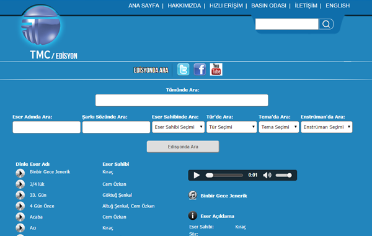Screen dimensions: 372x236
Task: Open the Eser Sahibi Seçimi dropdown
Action: point(178,127)
